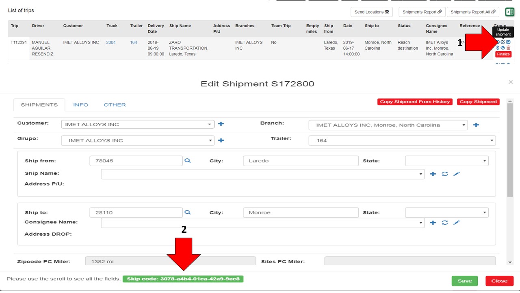
Task: Open the Customer dropdown
Action: [x=137, y=125]
